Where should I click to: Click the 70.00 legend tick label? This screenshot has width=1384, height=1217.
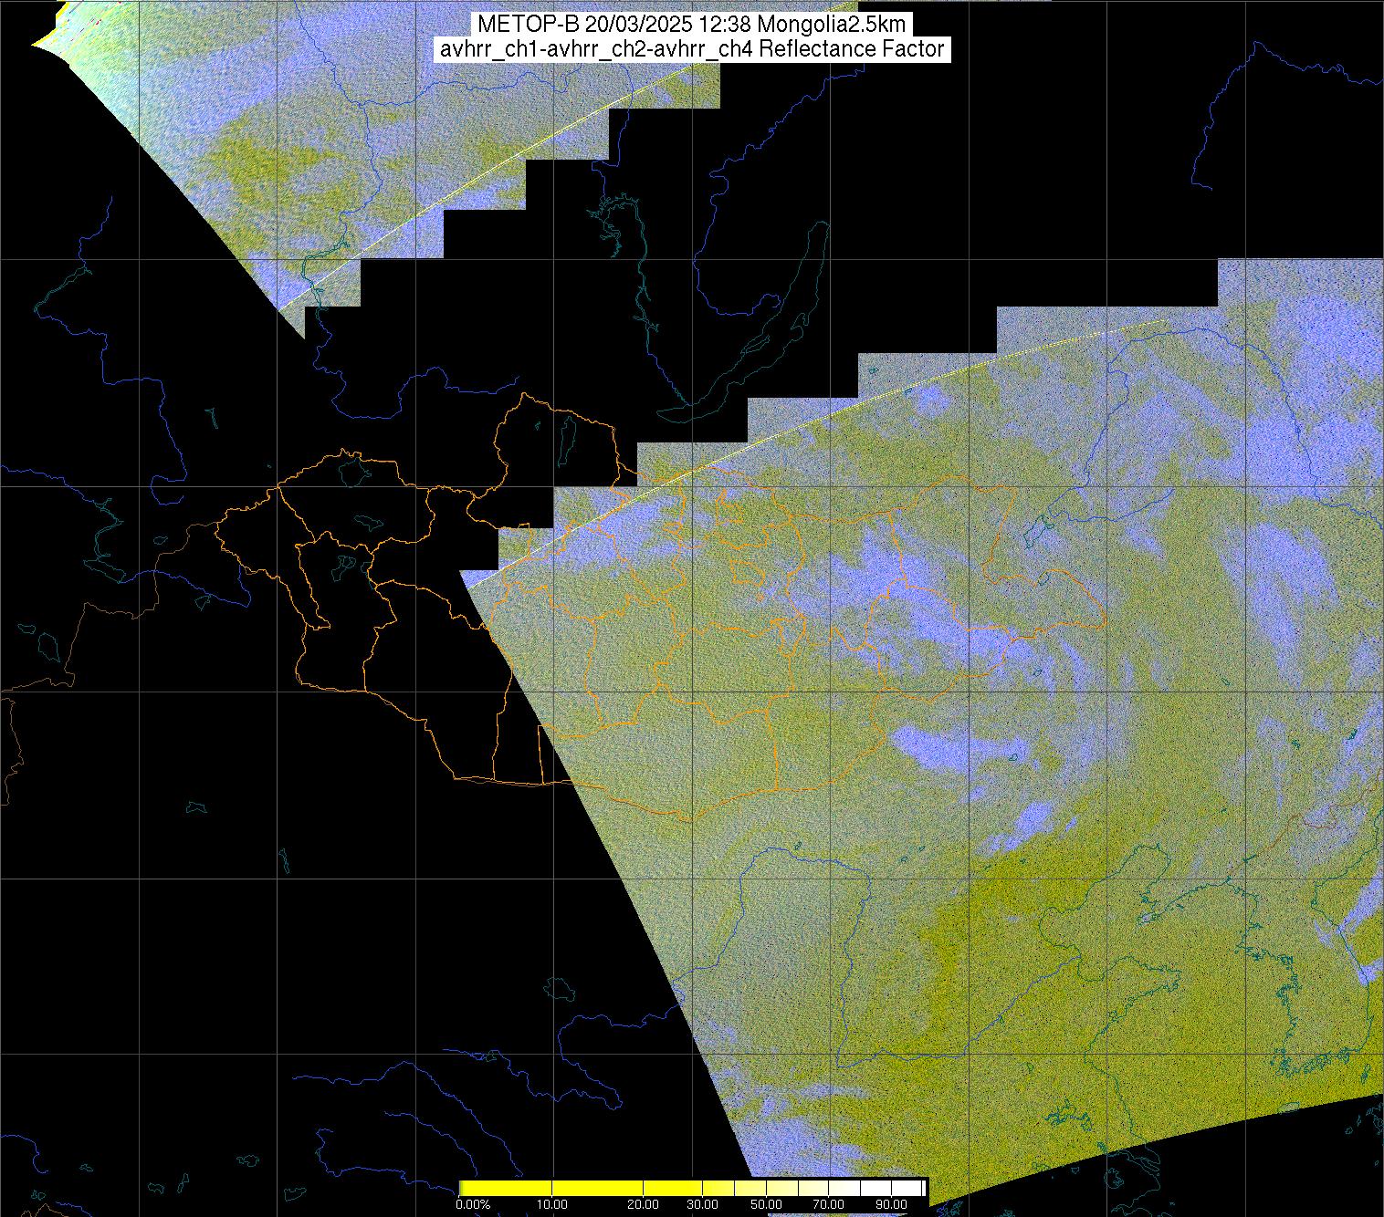(828, 1205)
